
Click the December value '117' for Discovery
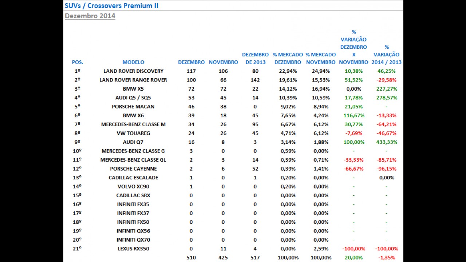[x=191, y=71]
